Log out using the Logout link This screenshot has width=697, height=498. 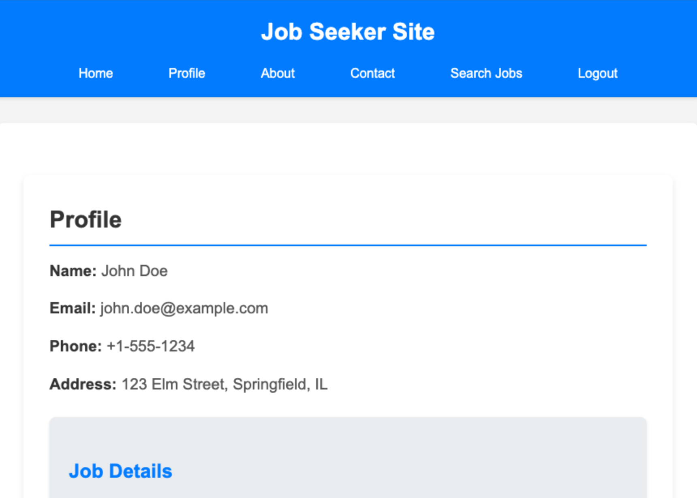click(597, 73)
